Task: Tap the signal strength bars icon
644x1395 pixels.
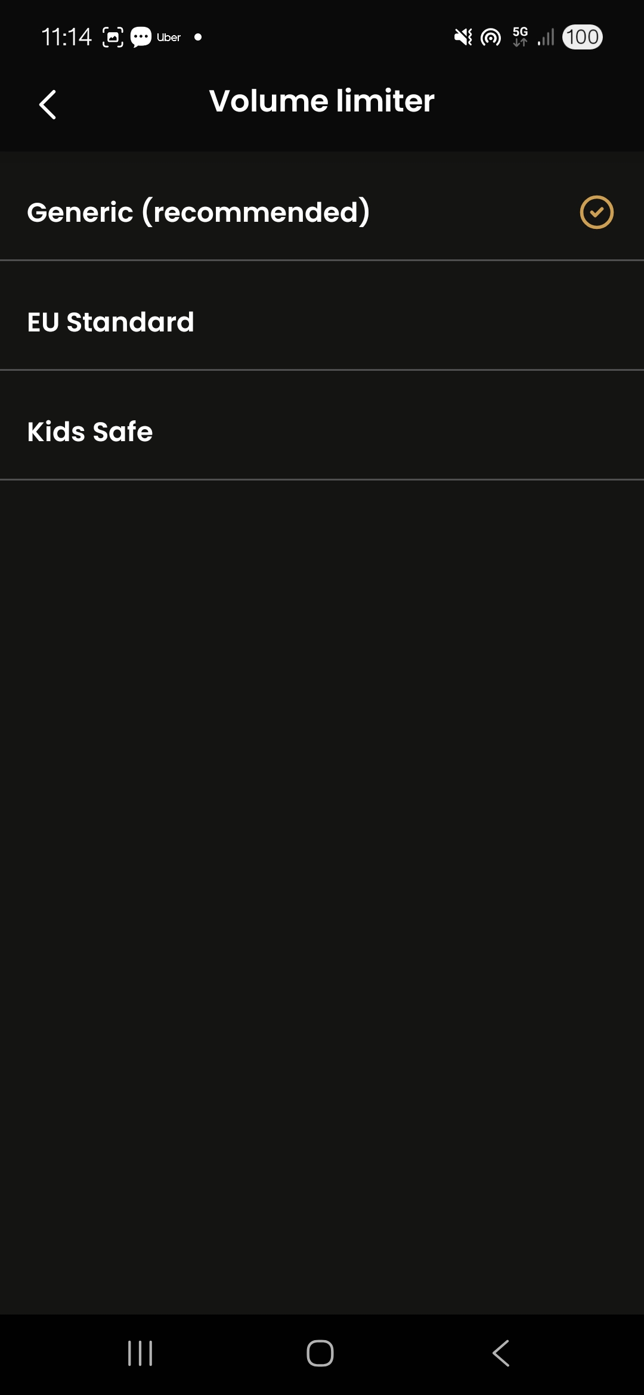Action: [546, 38]
